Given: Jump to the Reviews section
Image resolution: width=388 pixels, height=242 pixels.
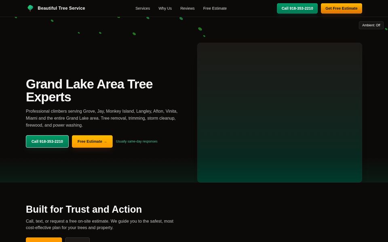Looking at the screenshot, I should (x=187, y=8).
